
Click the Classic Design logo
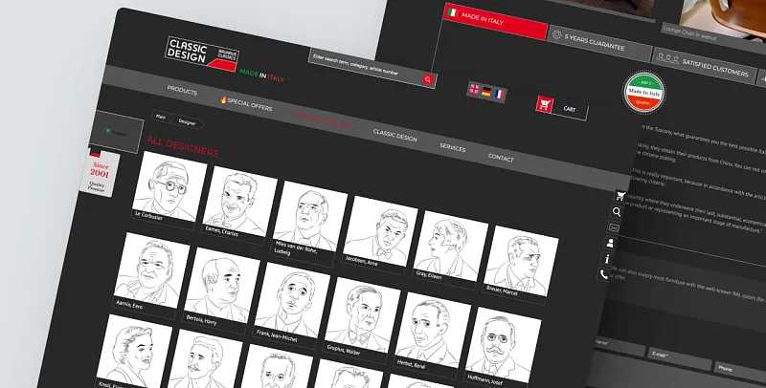click(x=202, y=54)
